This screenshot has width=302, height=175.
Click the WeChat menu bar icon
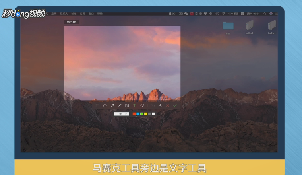(x=186, y=14)
